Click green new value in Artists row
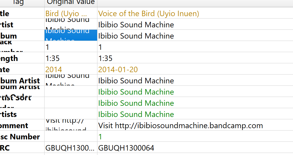293x155 pixels. 136,114
